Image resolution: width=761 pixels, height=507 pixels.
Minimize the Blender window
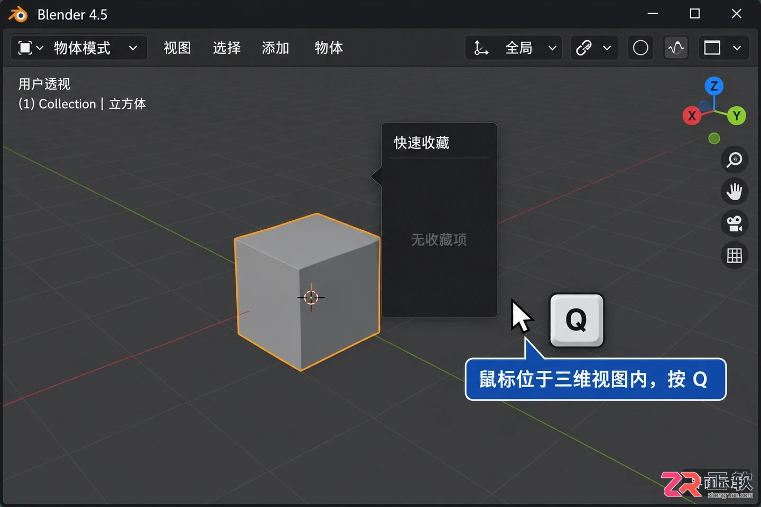pyautogui.click(x=653, y=14)
